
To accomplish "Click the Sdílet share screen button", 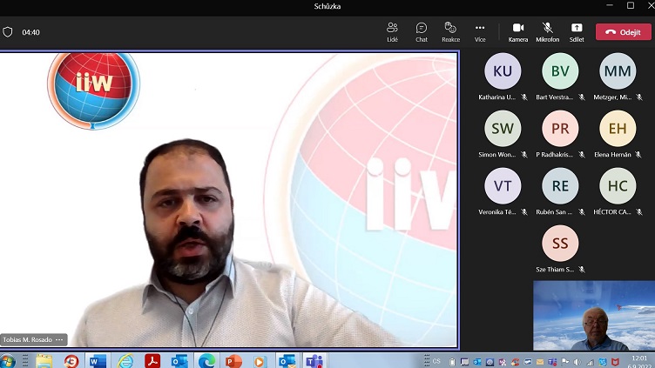I will pos(577,32).
